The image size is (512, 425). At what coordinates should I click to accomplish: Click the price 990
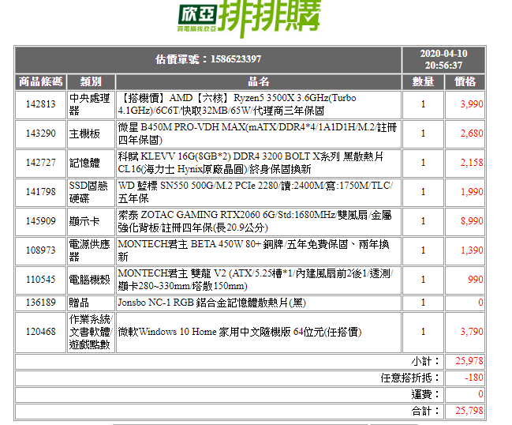476,280
